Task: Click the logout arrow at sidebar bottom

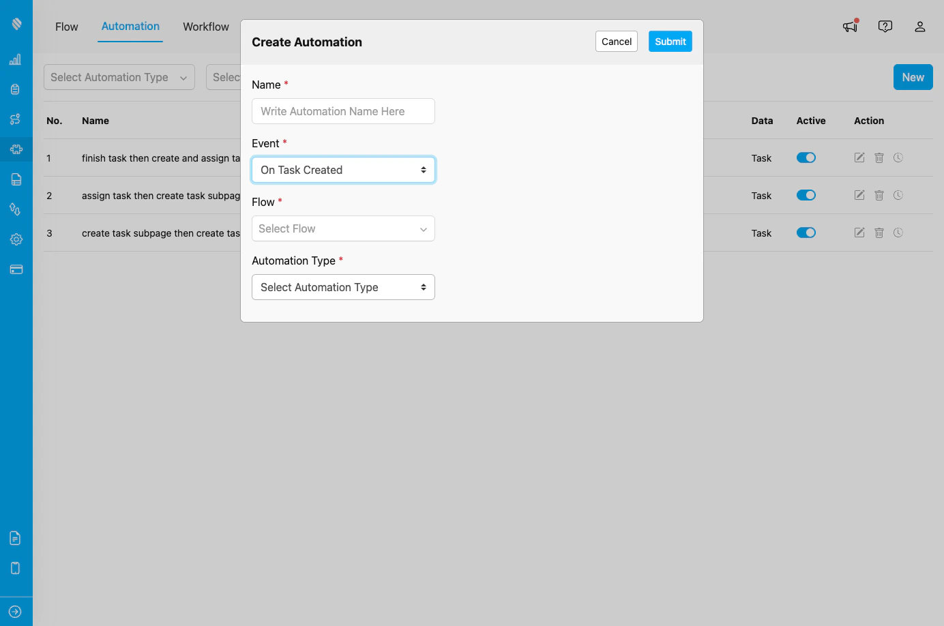Action: (15, 610)
